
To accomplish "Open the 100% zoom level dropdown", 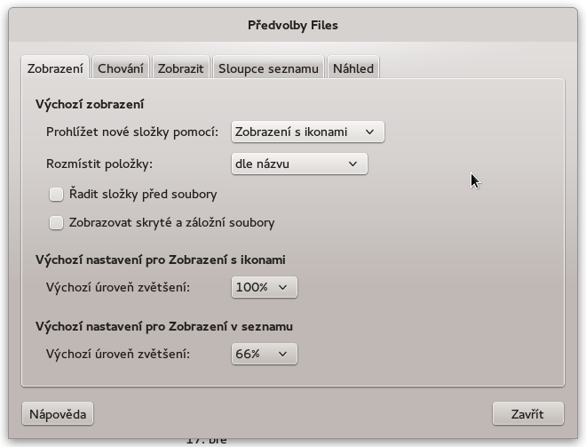I will point(265,287).
